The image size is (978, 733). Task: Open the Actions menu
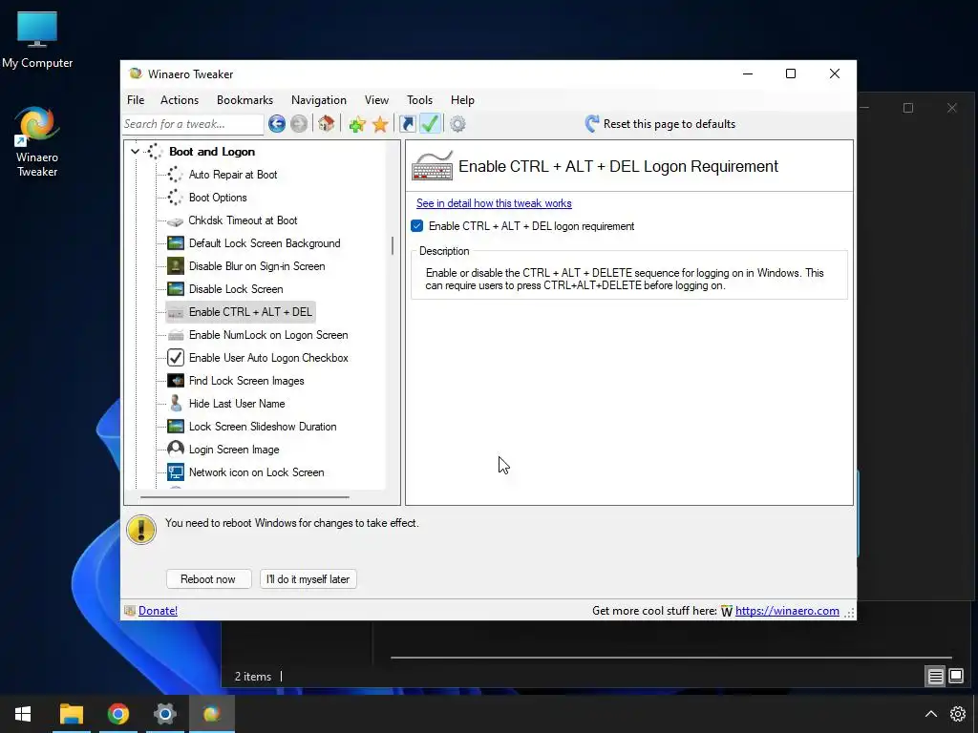pos(180,99)
